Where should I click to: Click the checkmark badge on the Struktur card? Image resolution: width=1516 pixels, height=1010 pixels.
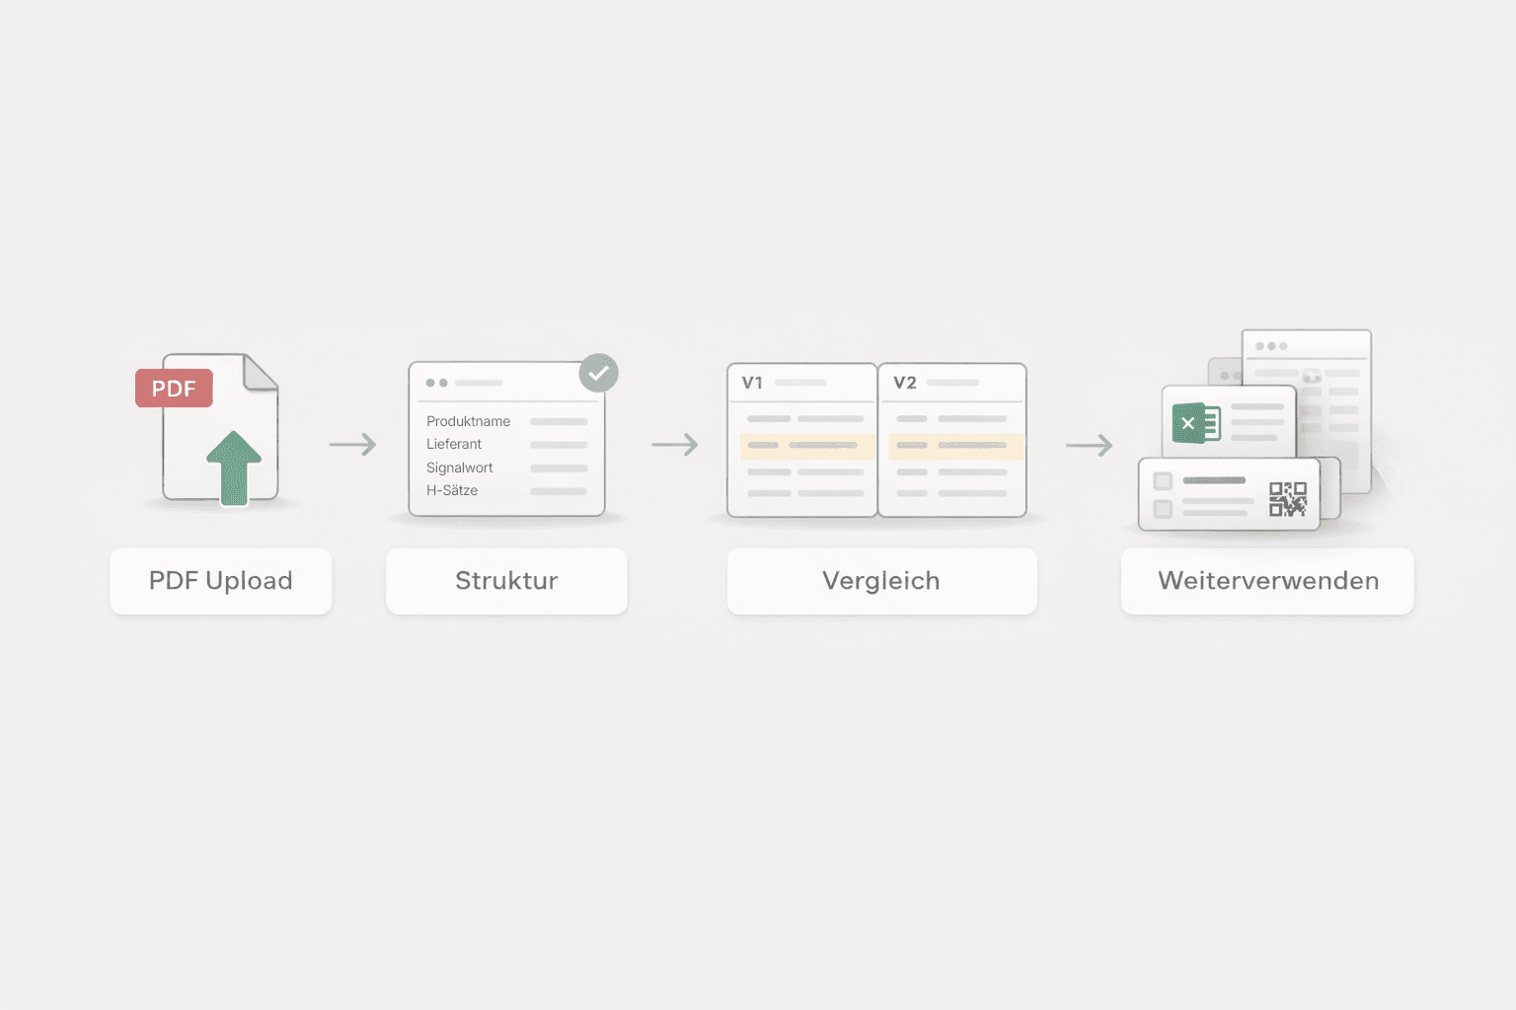(598, 373)
